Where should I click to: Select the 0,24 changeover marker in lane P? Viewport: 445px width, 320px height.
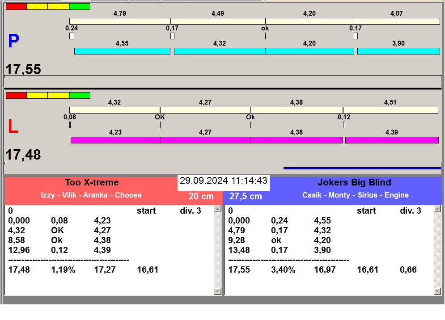(x=72, y=36)
